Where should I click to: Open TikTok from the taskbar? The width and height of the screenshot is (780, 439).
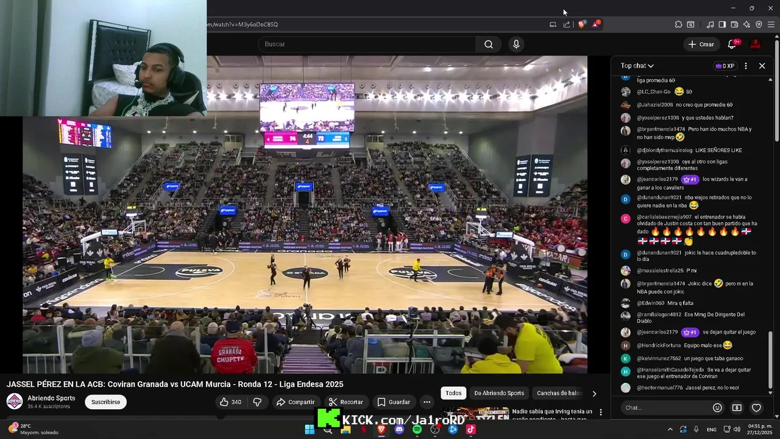click(x=470, y=429)
